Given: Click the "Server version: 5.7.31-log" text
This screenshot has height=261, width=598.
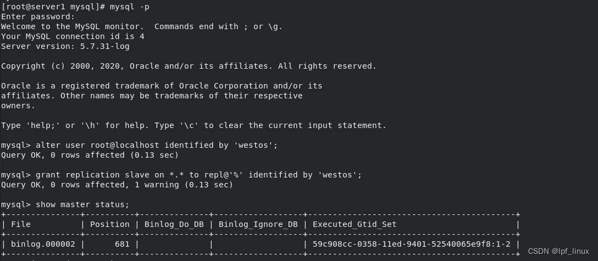Looking at the screenshot, I should pos(65,46).
